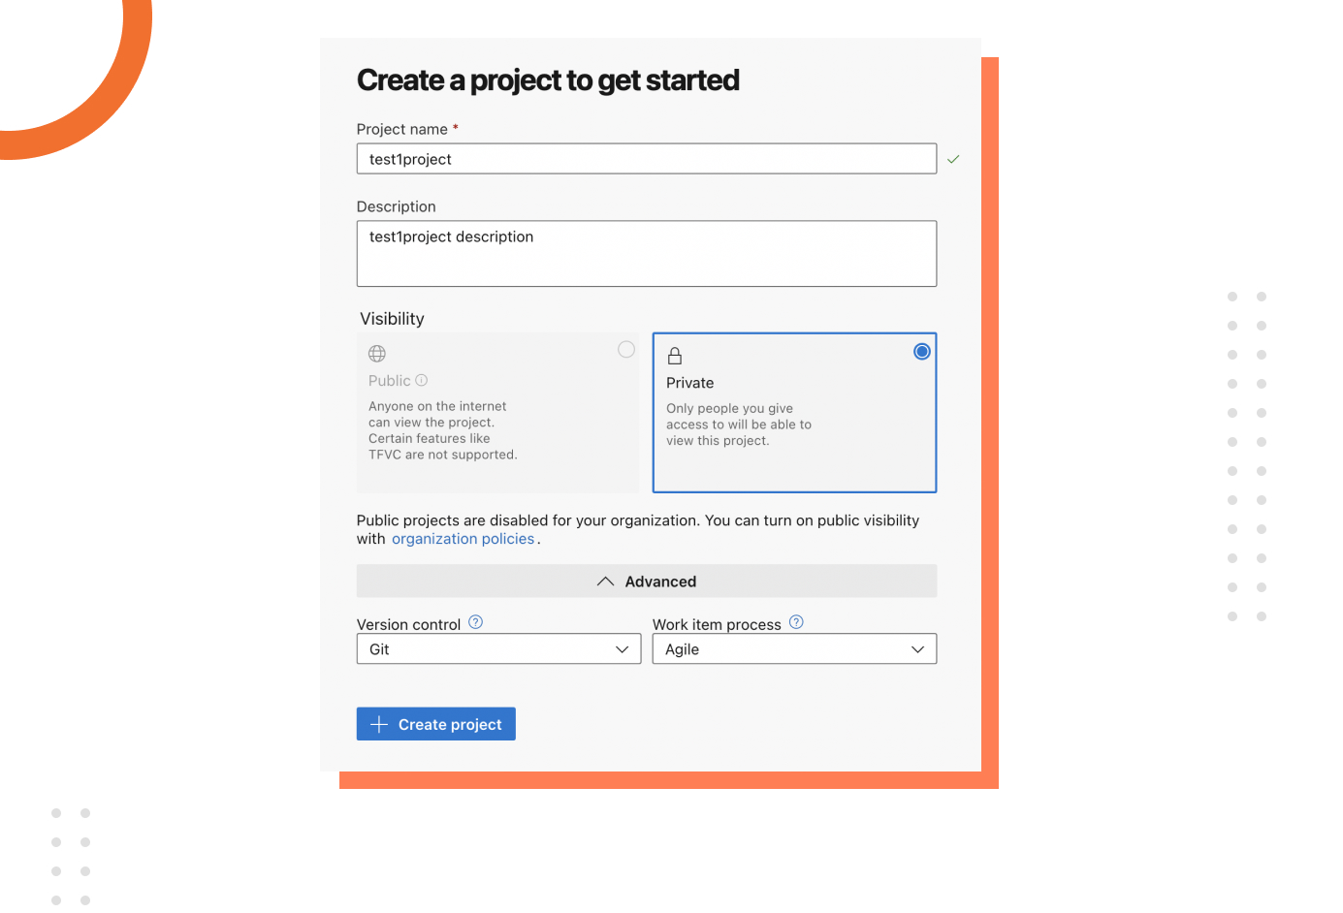1343x913 pixels.
Task: Open the organization policies link
Action: [464, 538]
